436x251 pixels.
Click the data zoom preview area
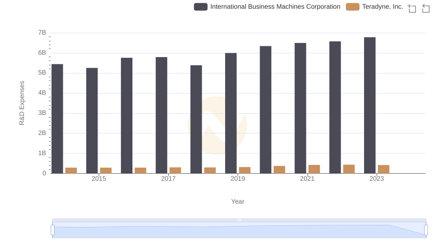pos(239,230)
